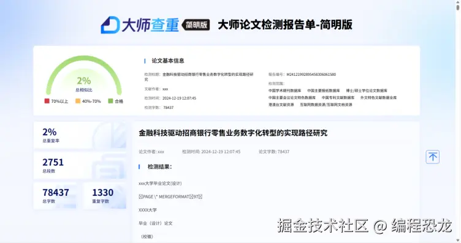Image resolution: width=461 pixels, height=243 pixels.
Task: Click the 简明版 badge next to logo
Action: pos(196,24)
